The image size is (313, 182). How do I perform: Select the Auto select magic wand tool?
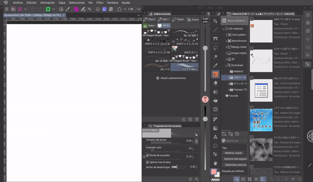(x=215, y=57)
